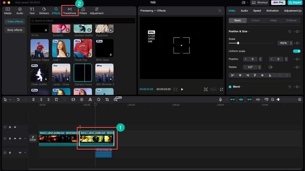Select Body effects category
This screenshot has width=305, height=171.
click(x=15, y=30)
